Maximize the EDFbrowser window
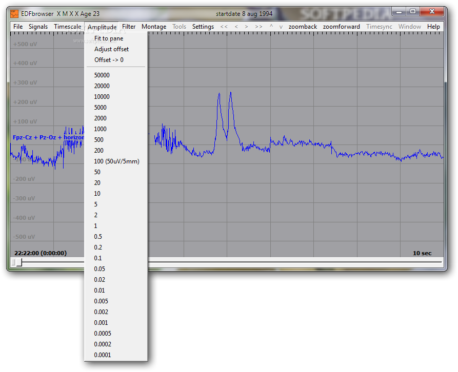 413,12
